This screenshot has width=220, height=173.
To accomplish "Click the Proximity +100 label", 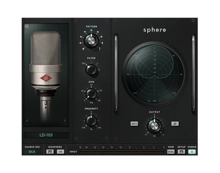I will coord(99,128).
